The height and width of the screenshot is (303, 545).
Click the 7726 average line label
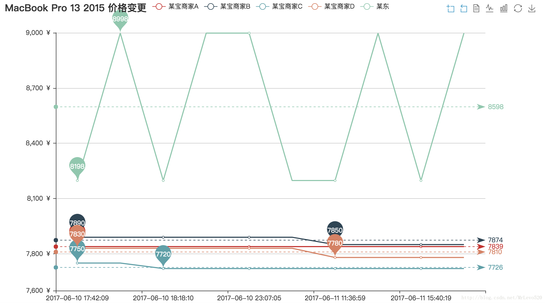click(495, 268)
